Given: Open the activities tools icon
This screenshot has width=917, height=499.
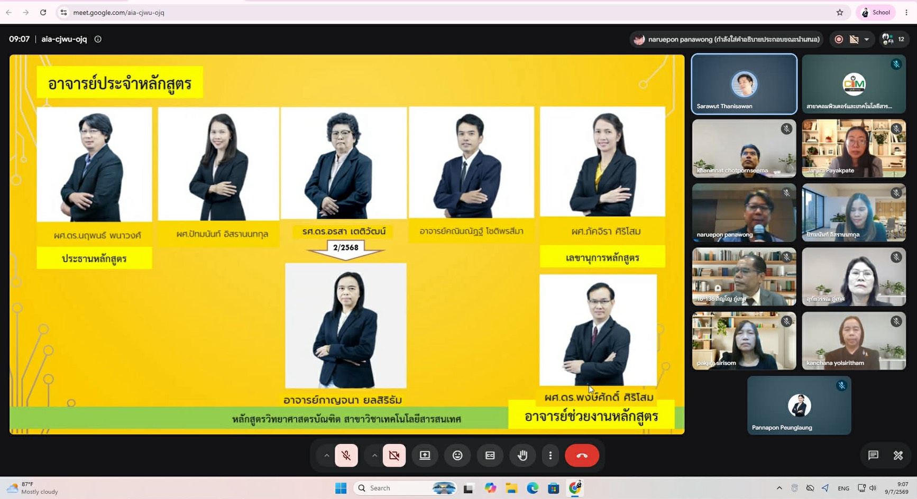Looking at the screenshot, I should tap(898, 455).
